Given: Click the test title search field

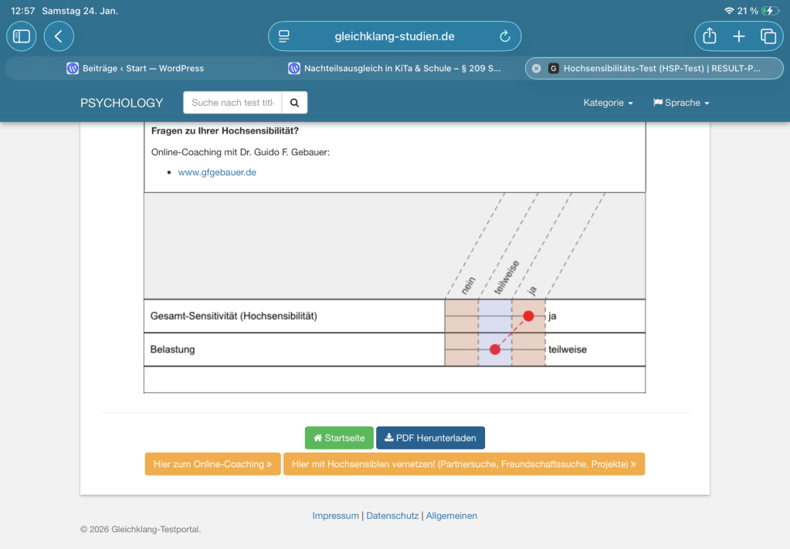Looking at the screenshot, I should 232,103.
